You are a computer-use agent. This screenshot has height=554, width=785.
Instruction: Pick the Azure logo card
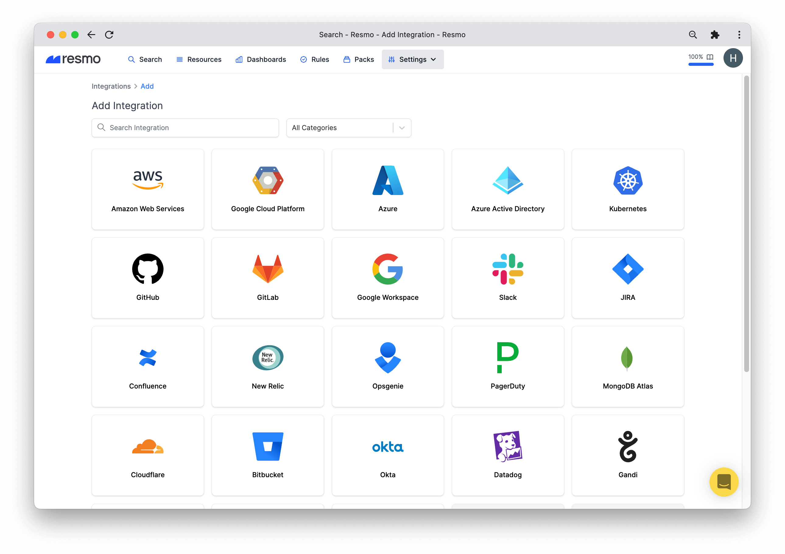388,189
